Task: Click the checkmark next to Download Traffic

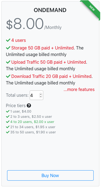Action: [x=8, y=76]
